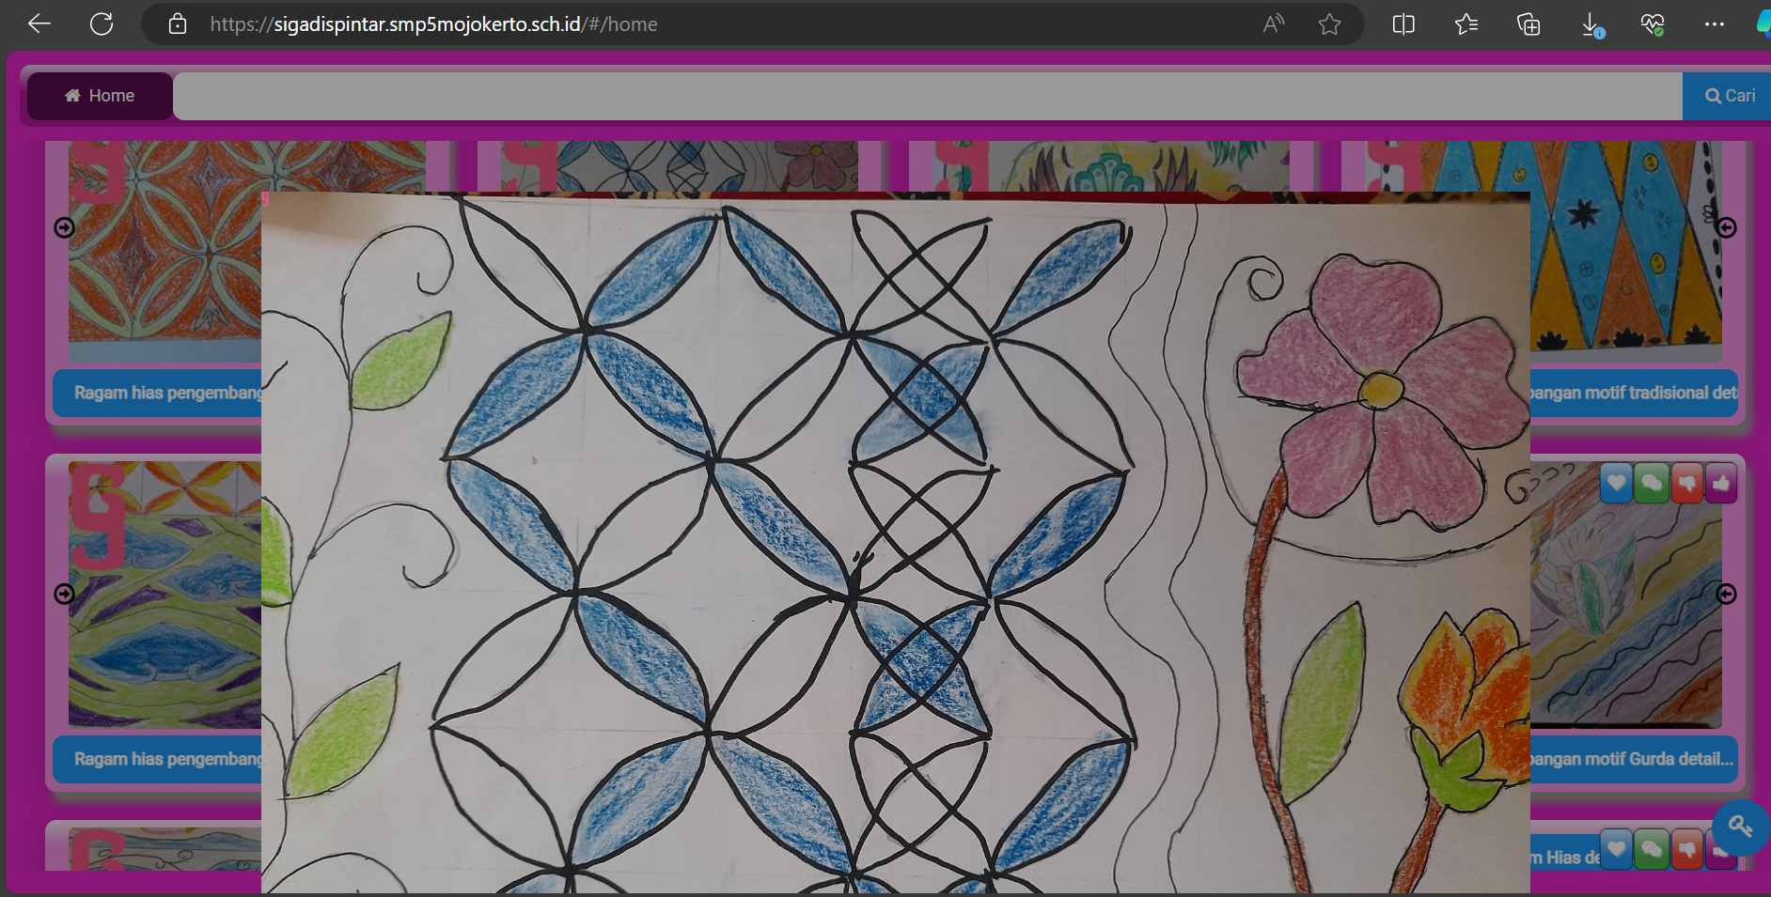The width and height of the screenshot is (1771, 897).
Task: Click next arrow on top-left card
Action: point(64,227)
